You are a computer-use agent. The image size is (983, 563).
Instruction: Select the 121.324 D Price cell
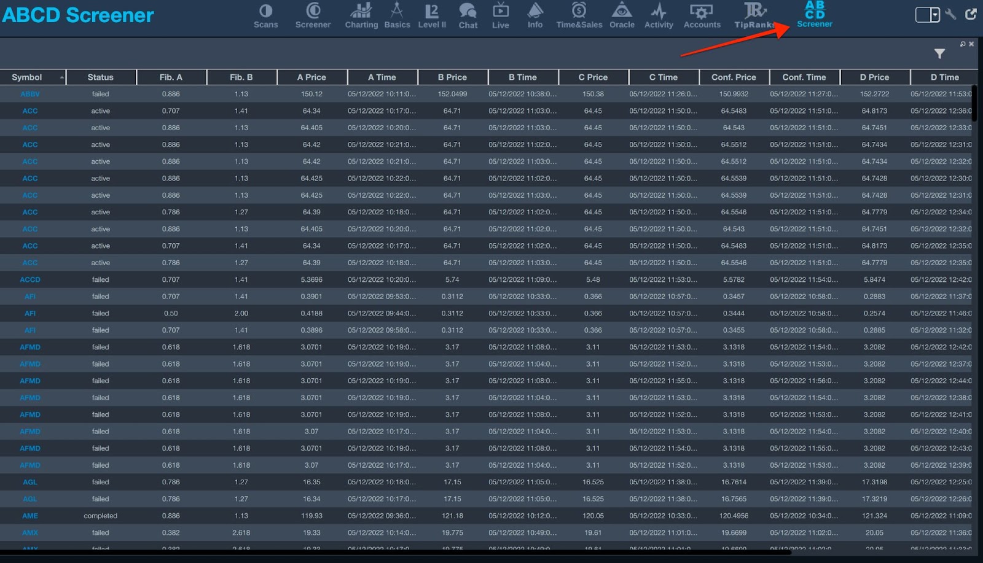874,516
